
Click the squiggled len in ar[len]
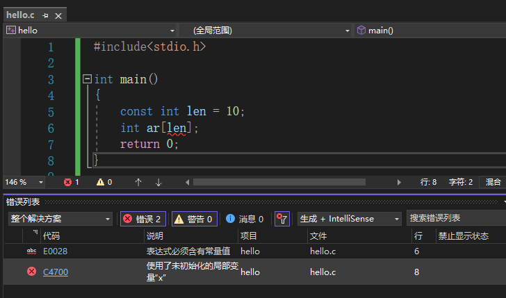(177, 128)
